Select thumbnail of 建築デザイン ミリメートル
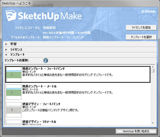 coord(14,122)
